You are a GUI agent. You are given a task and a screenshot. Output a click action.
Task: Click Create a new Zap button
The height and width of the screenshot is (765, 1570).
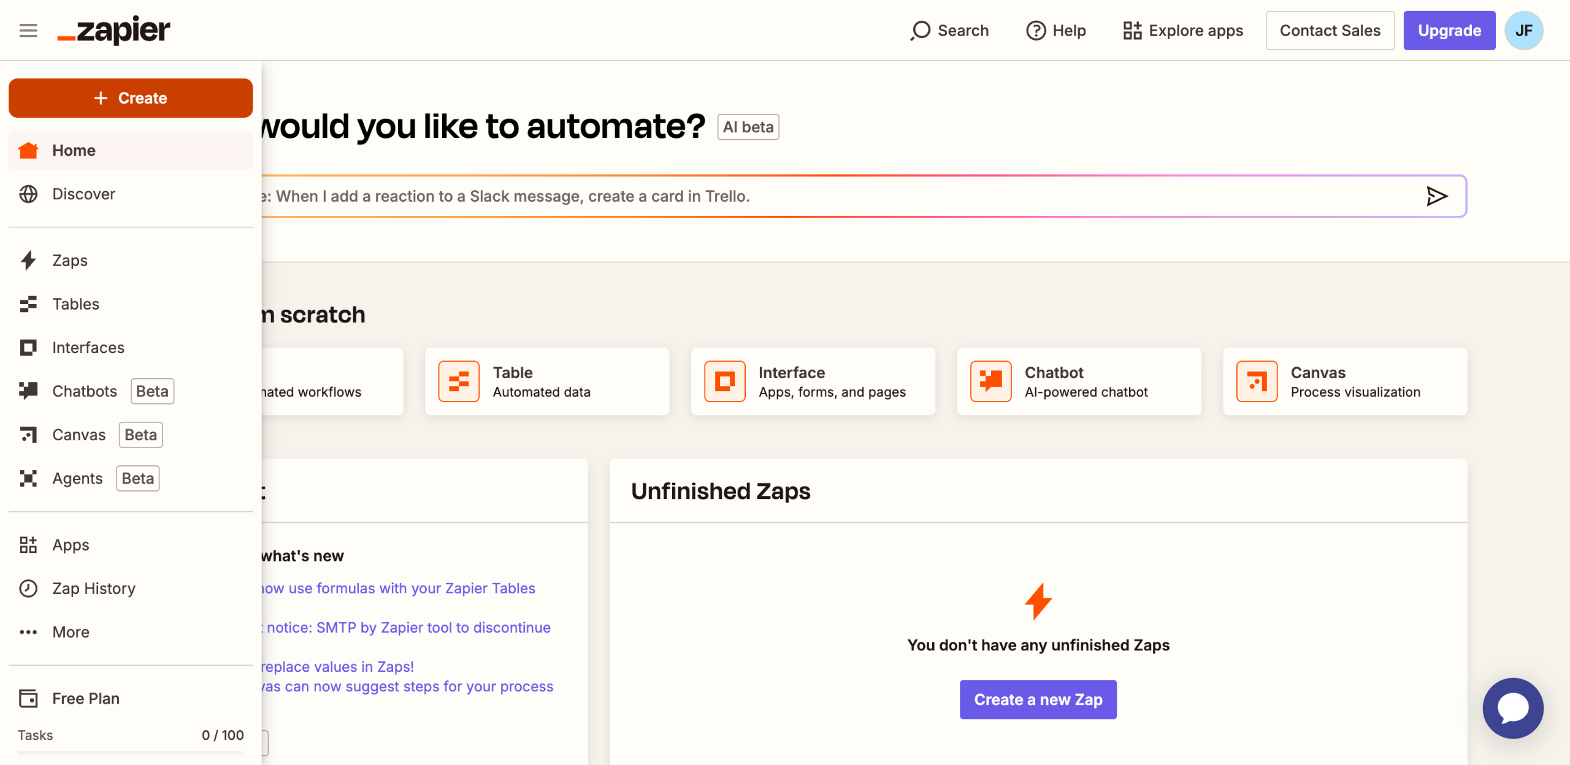(x=1038, y=699)
